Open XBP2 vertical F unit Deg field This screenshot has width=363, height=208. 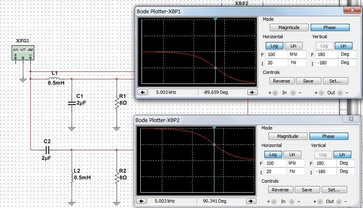(x=346, y=163)
